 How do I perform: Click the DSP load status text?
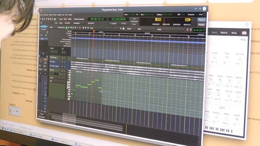(181, 15)
